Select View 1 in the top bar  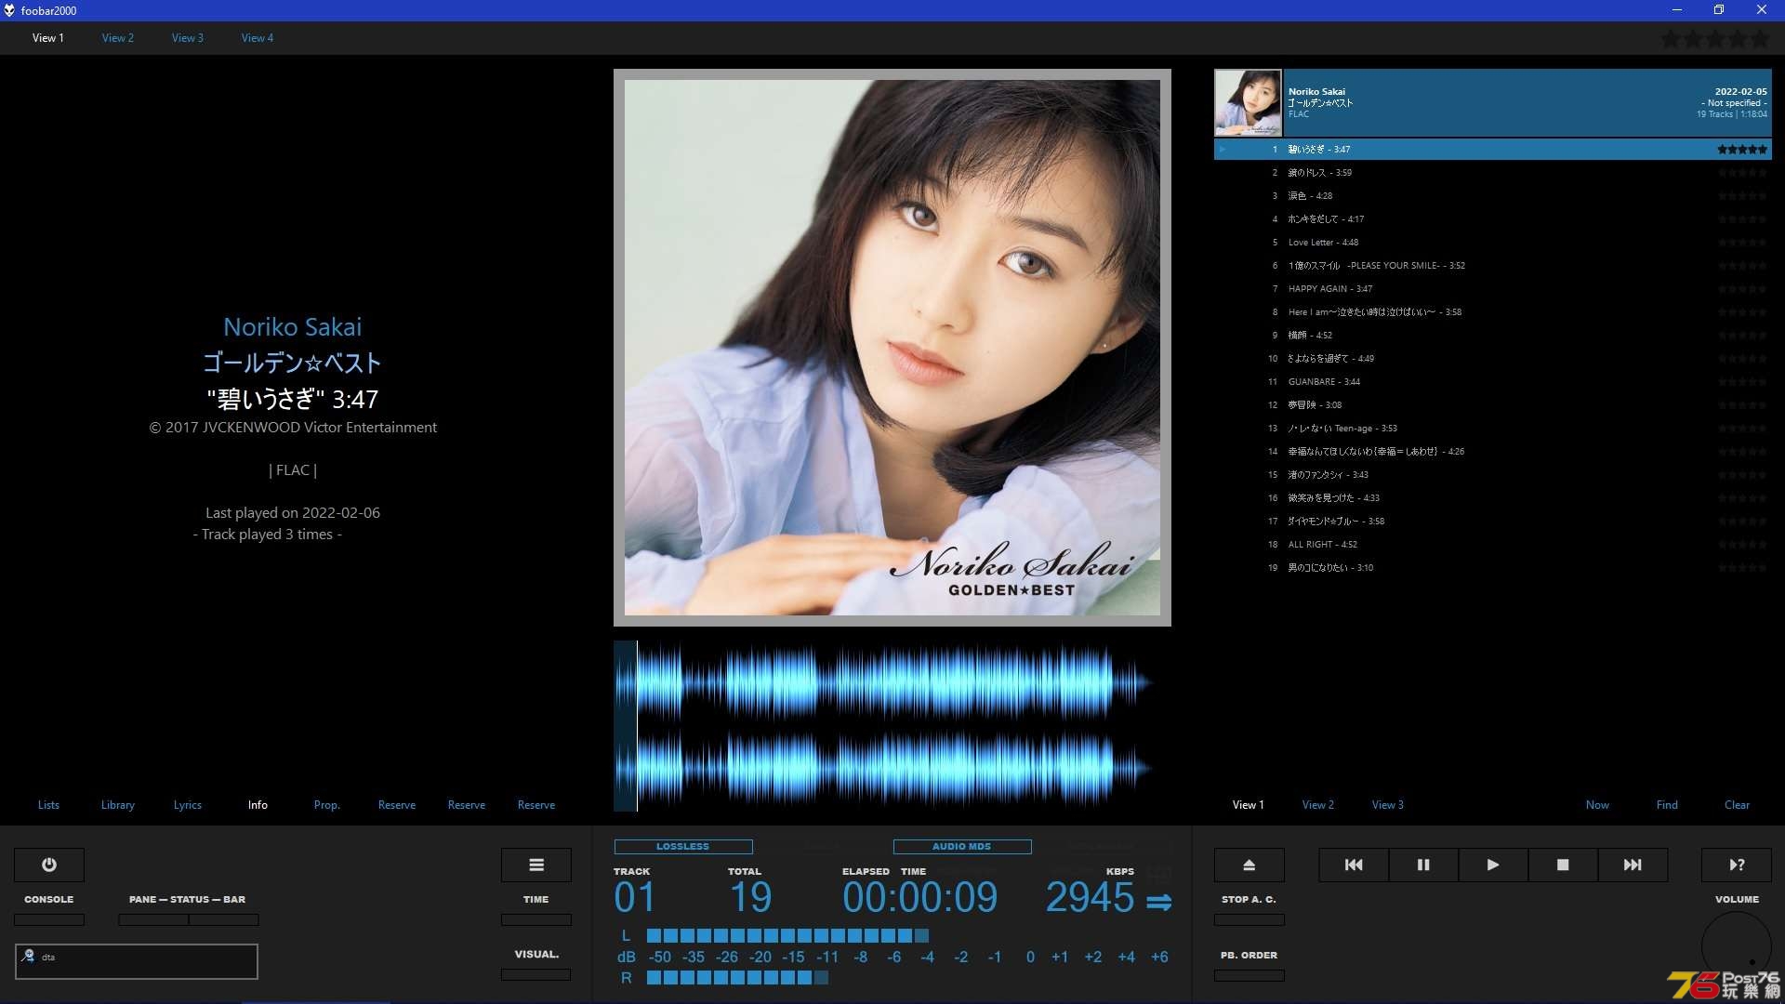48,38
